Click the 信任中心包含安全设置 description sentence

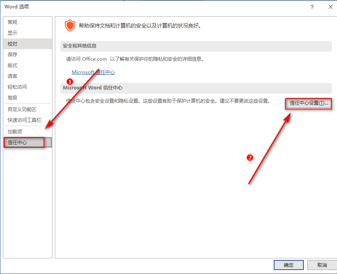168,101
